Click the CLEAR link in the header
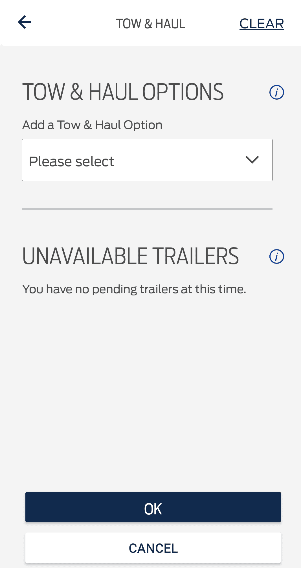This screenshot has height=568, width=301. (262, 24)
